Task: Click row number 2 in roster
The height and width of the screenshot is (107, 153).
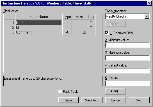Action: click(9, 27)
